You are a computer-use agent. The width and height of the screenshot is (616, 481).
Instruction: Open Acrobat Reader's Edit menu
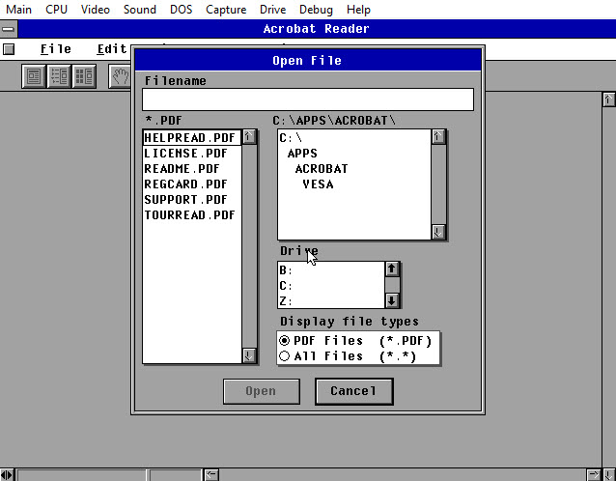112,49
